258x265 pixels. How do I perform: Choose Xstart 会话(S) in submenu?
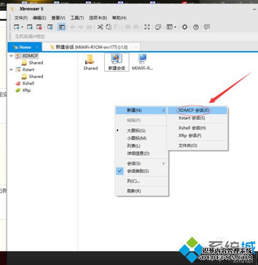[197, 118]
